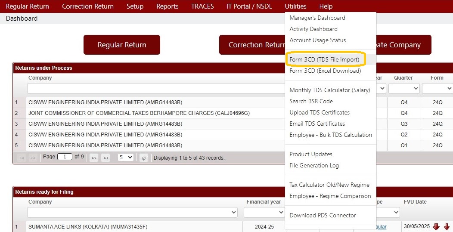Screen dimensions: 453x232
Task: Click red download arrow right after 30/05/2025
Action: tap(436, 227)
